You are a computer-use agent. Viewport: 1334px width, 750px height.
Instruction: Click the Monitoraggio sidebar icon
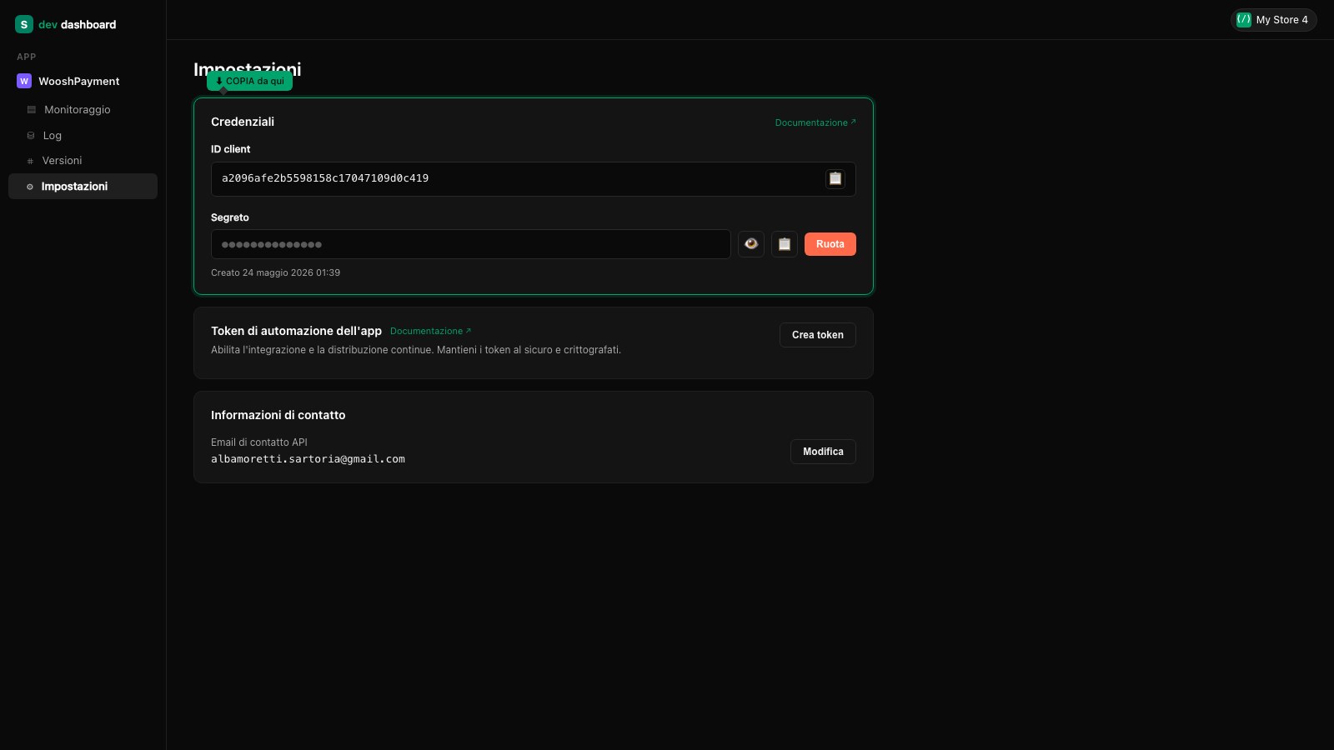(x=32, y=109)
